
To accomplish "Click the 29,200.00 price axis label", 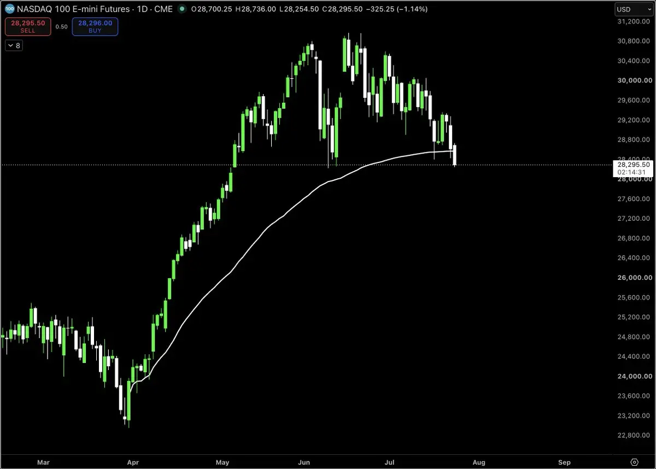I will point(635,120).
